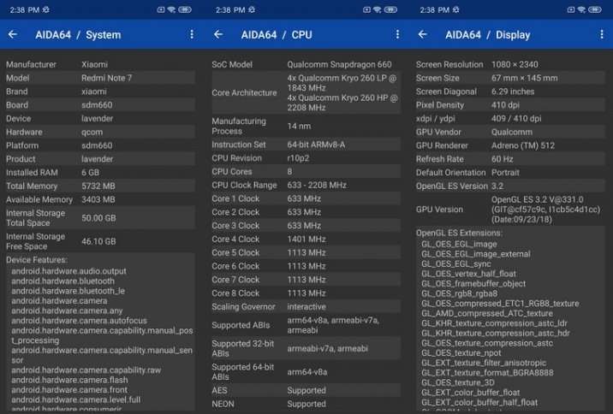
Task: Tap battery icon in Display screen status bar
Action: coord(595,9)
